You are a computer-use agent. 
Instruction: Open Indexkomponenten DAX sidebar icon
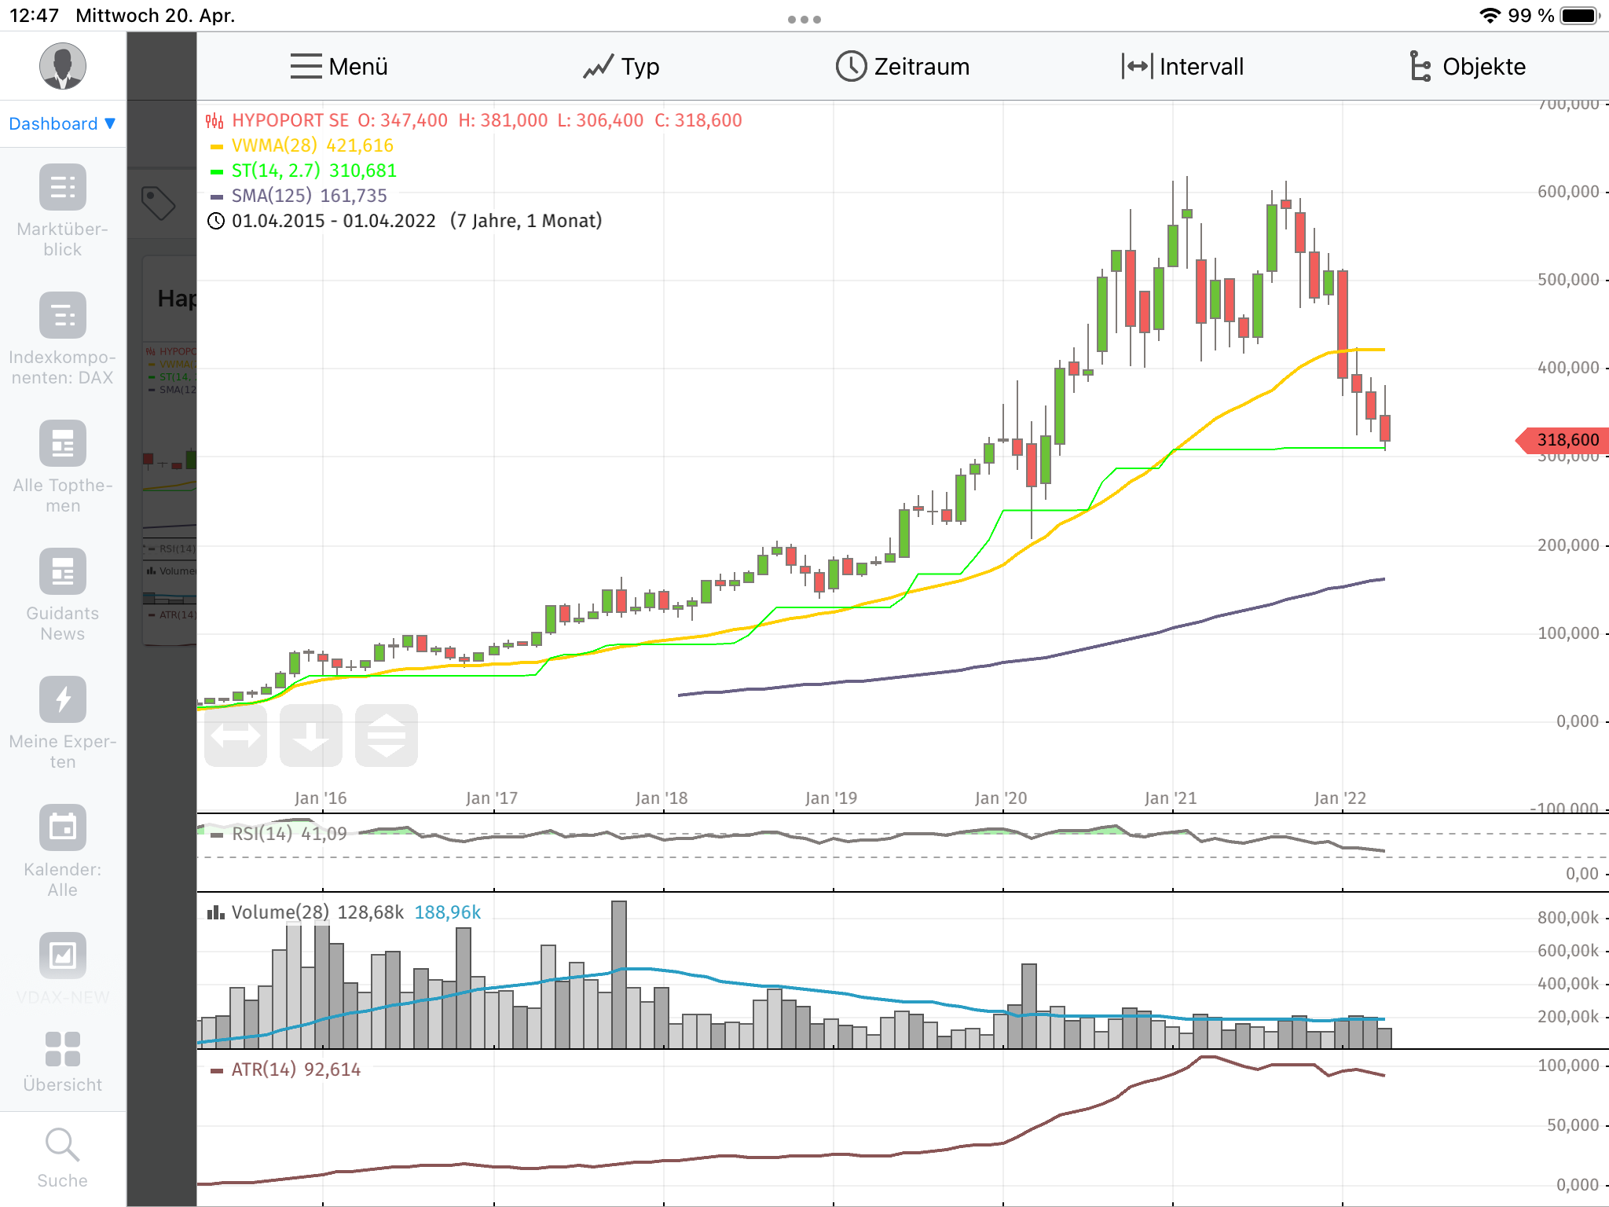coord(63,316)
